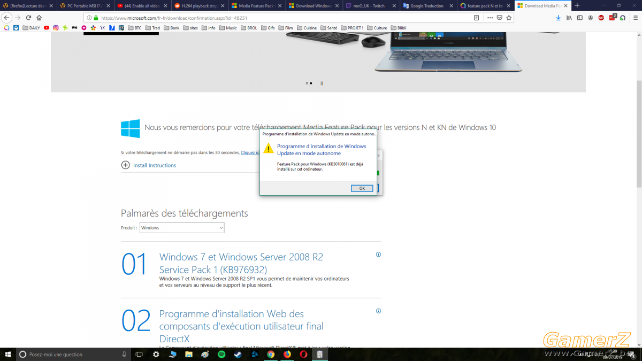Pause the hero carousel

tap(322, 83)
